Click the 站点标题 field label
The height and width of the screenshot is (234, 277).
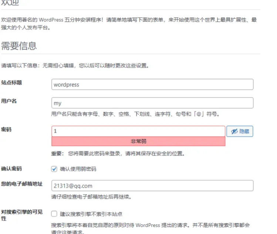coord(11,82)
